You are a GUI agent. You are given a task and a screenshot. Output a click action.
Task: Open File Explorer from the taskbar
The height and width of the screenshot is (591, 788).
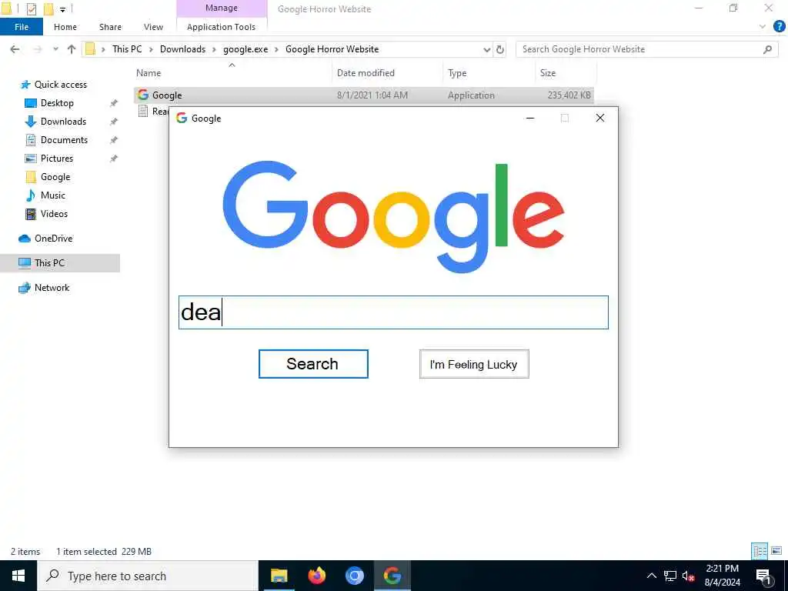pos(279,576)
